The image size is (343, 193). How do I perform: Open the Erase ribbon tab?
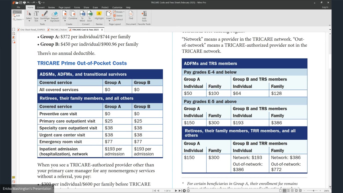[x=95, y=8]
